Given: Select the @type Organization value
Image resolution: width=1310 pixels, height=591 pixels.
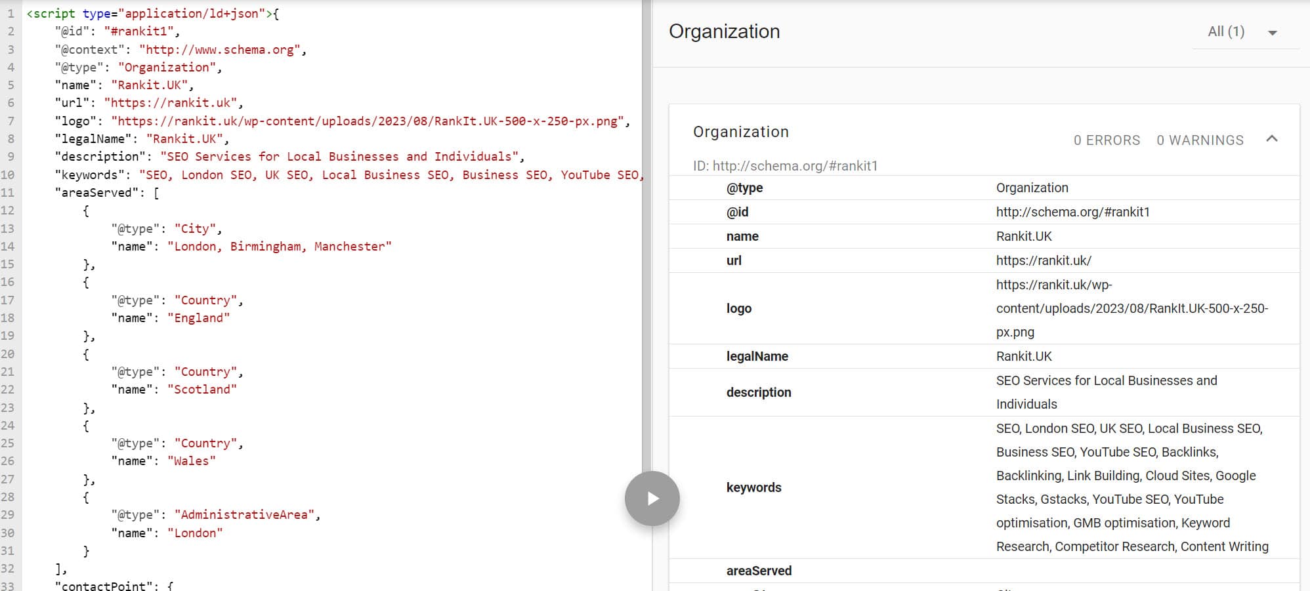Looking at the screenshot, I should pyautogui.click(x=1032, y=188).
